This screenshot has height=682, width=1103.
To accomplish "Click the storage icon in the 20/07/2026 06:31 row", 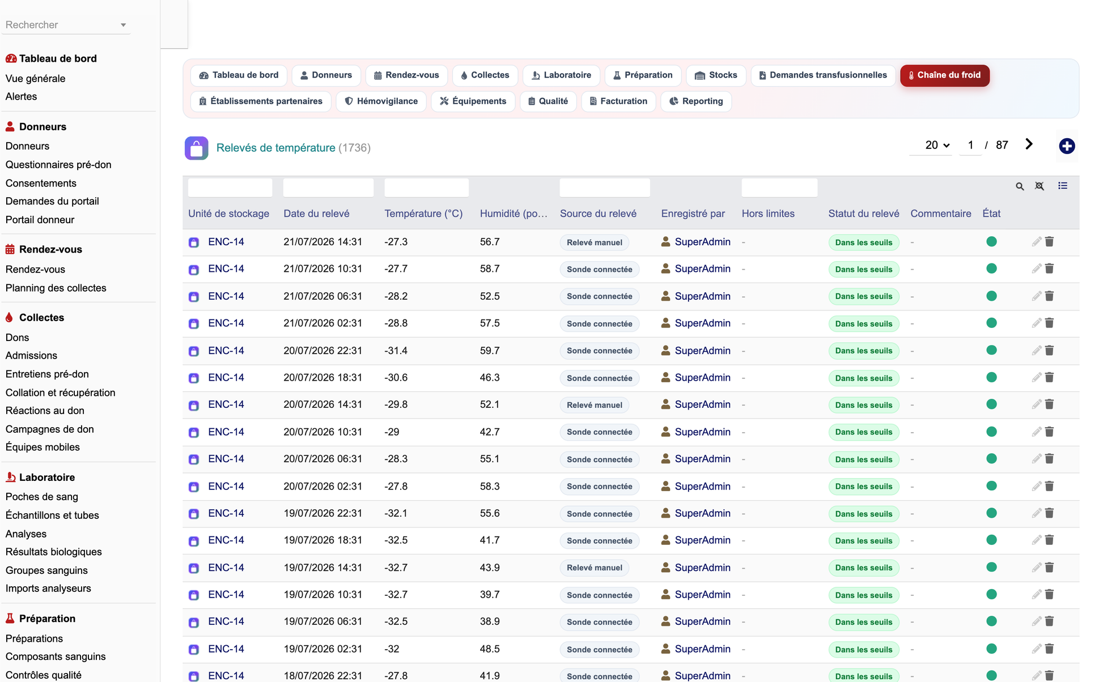I will [194, 459].
